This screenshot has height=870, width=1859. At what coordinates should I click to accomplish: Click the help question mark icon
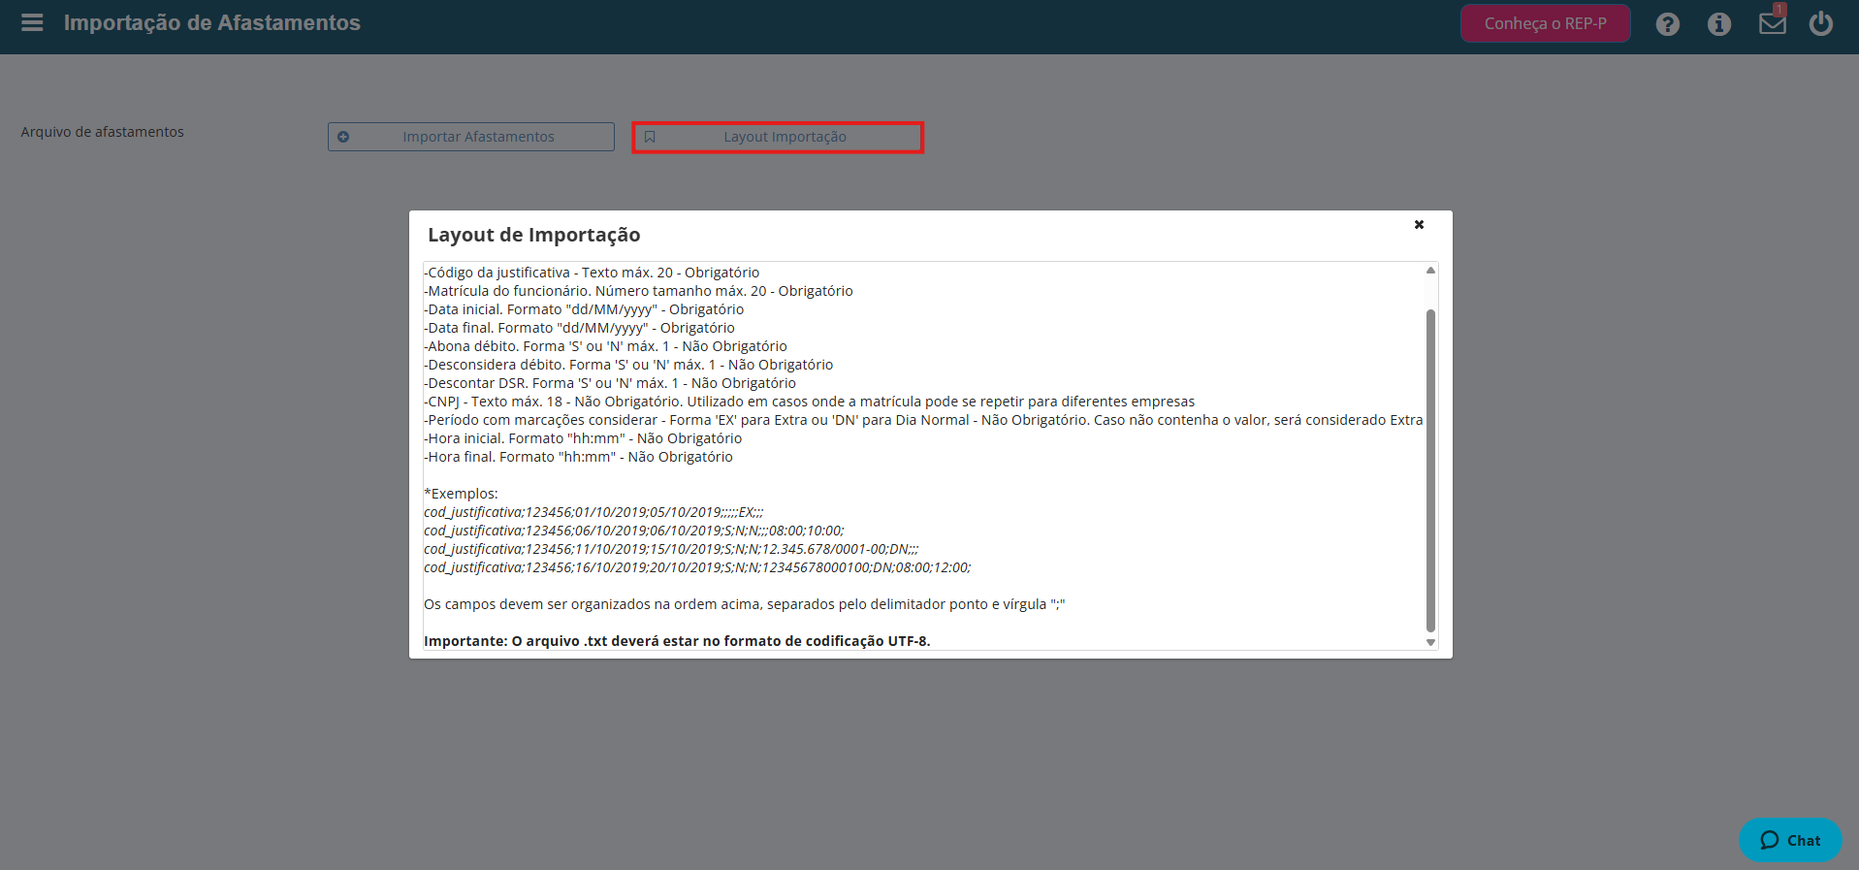1667,24
